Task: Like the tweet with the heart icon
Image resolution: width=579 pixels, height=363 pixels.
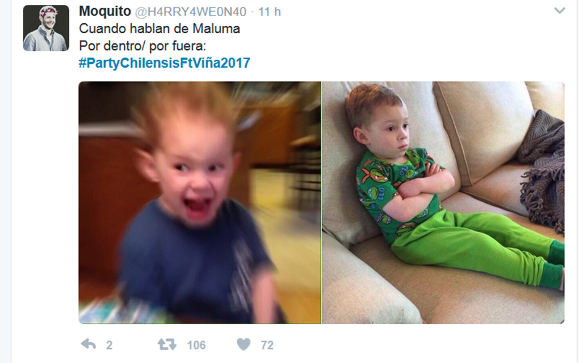Action: [244, 344]
